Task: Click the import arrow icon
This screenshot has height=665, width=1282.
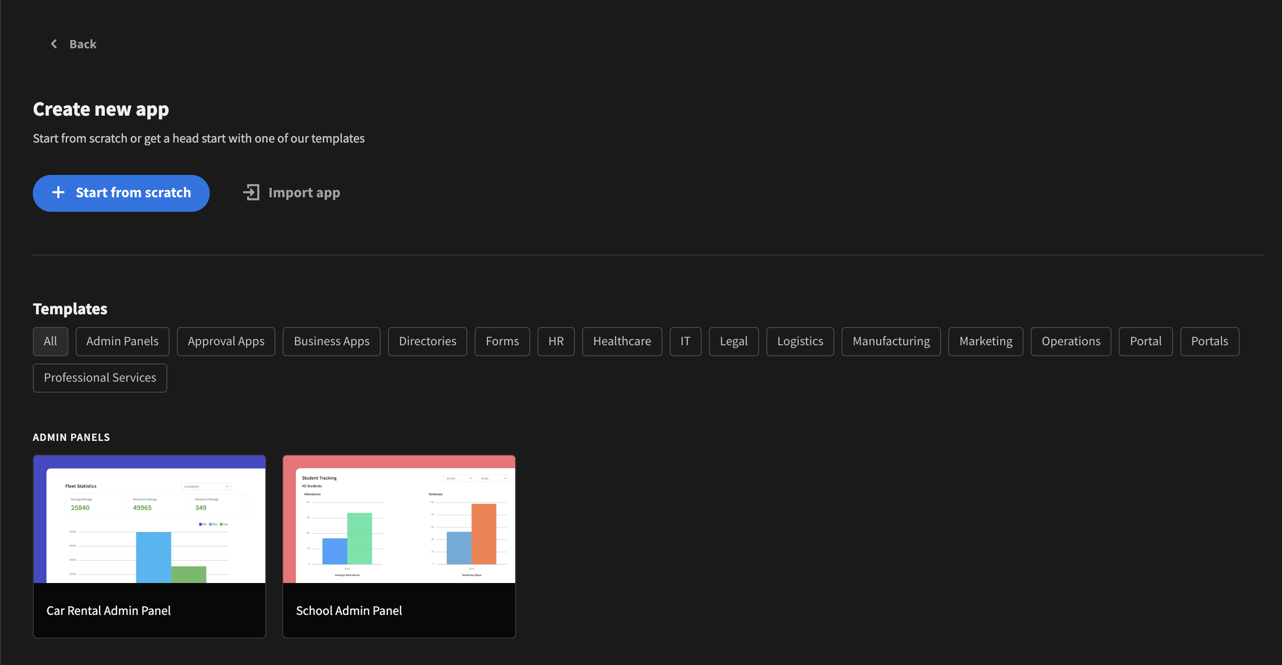Action: click(x=251, y=193)
